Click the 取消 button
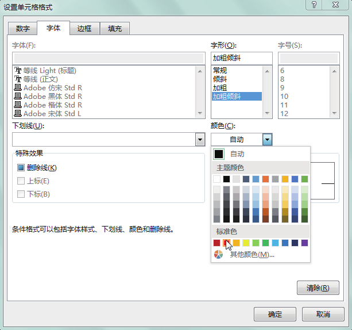Viewport: 352px width, 330px height. (323, 314)
